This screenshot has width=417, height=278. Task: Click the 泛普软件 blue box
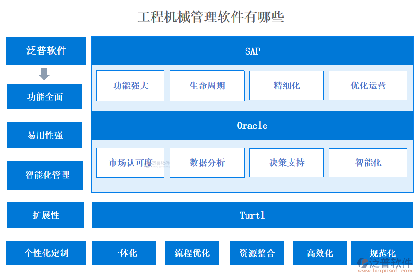click(x=46, y=51)
